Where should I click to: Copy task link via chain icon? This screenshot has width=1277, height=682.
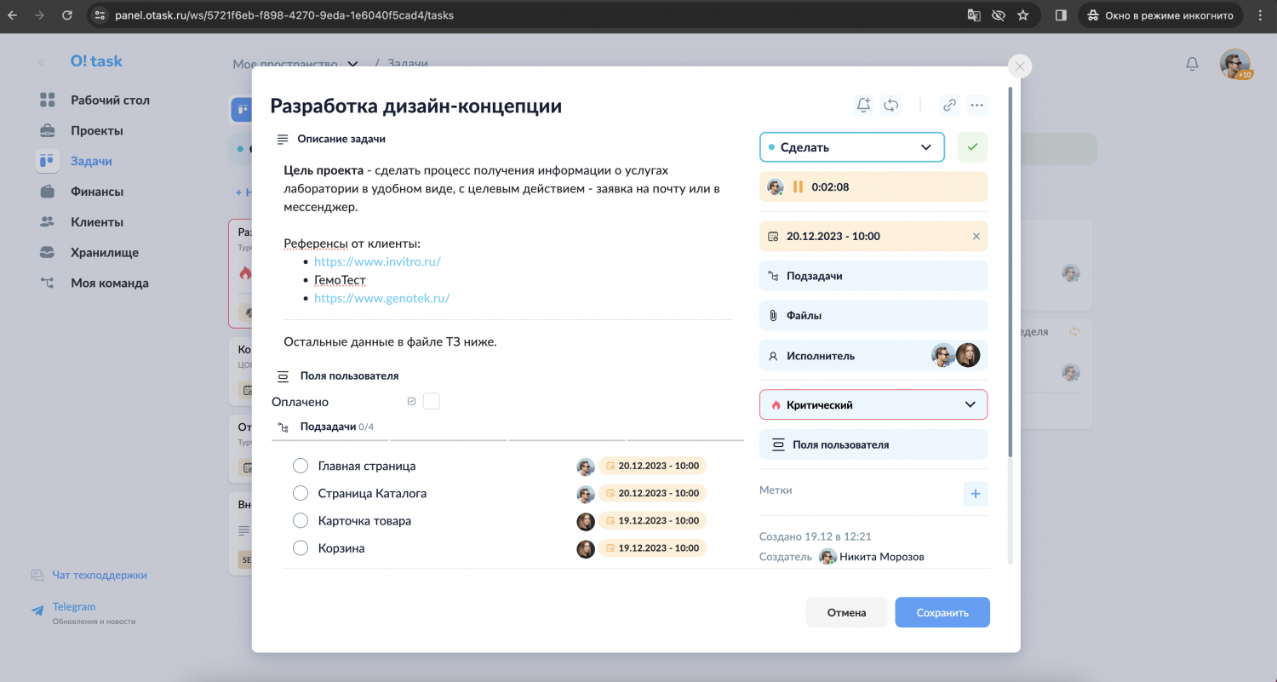point(949,105)
